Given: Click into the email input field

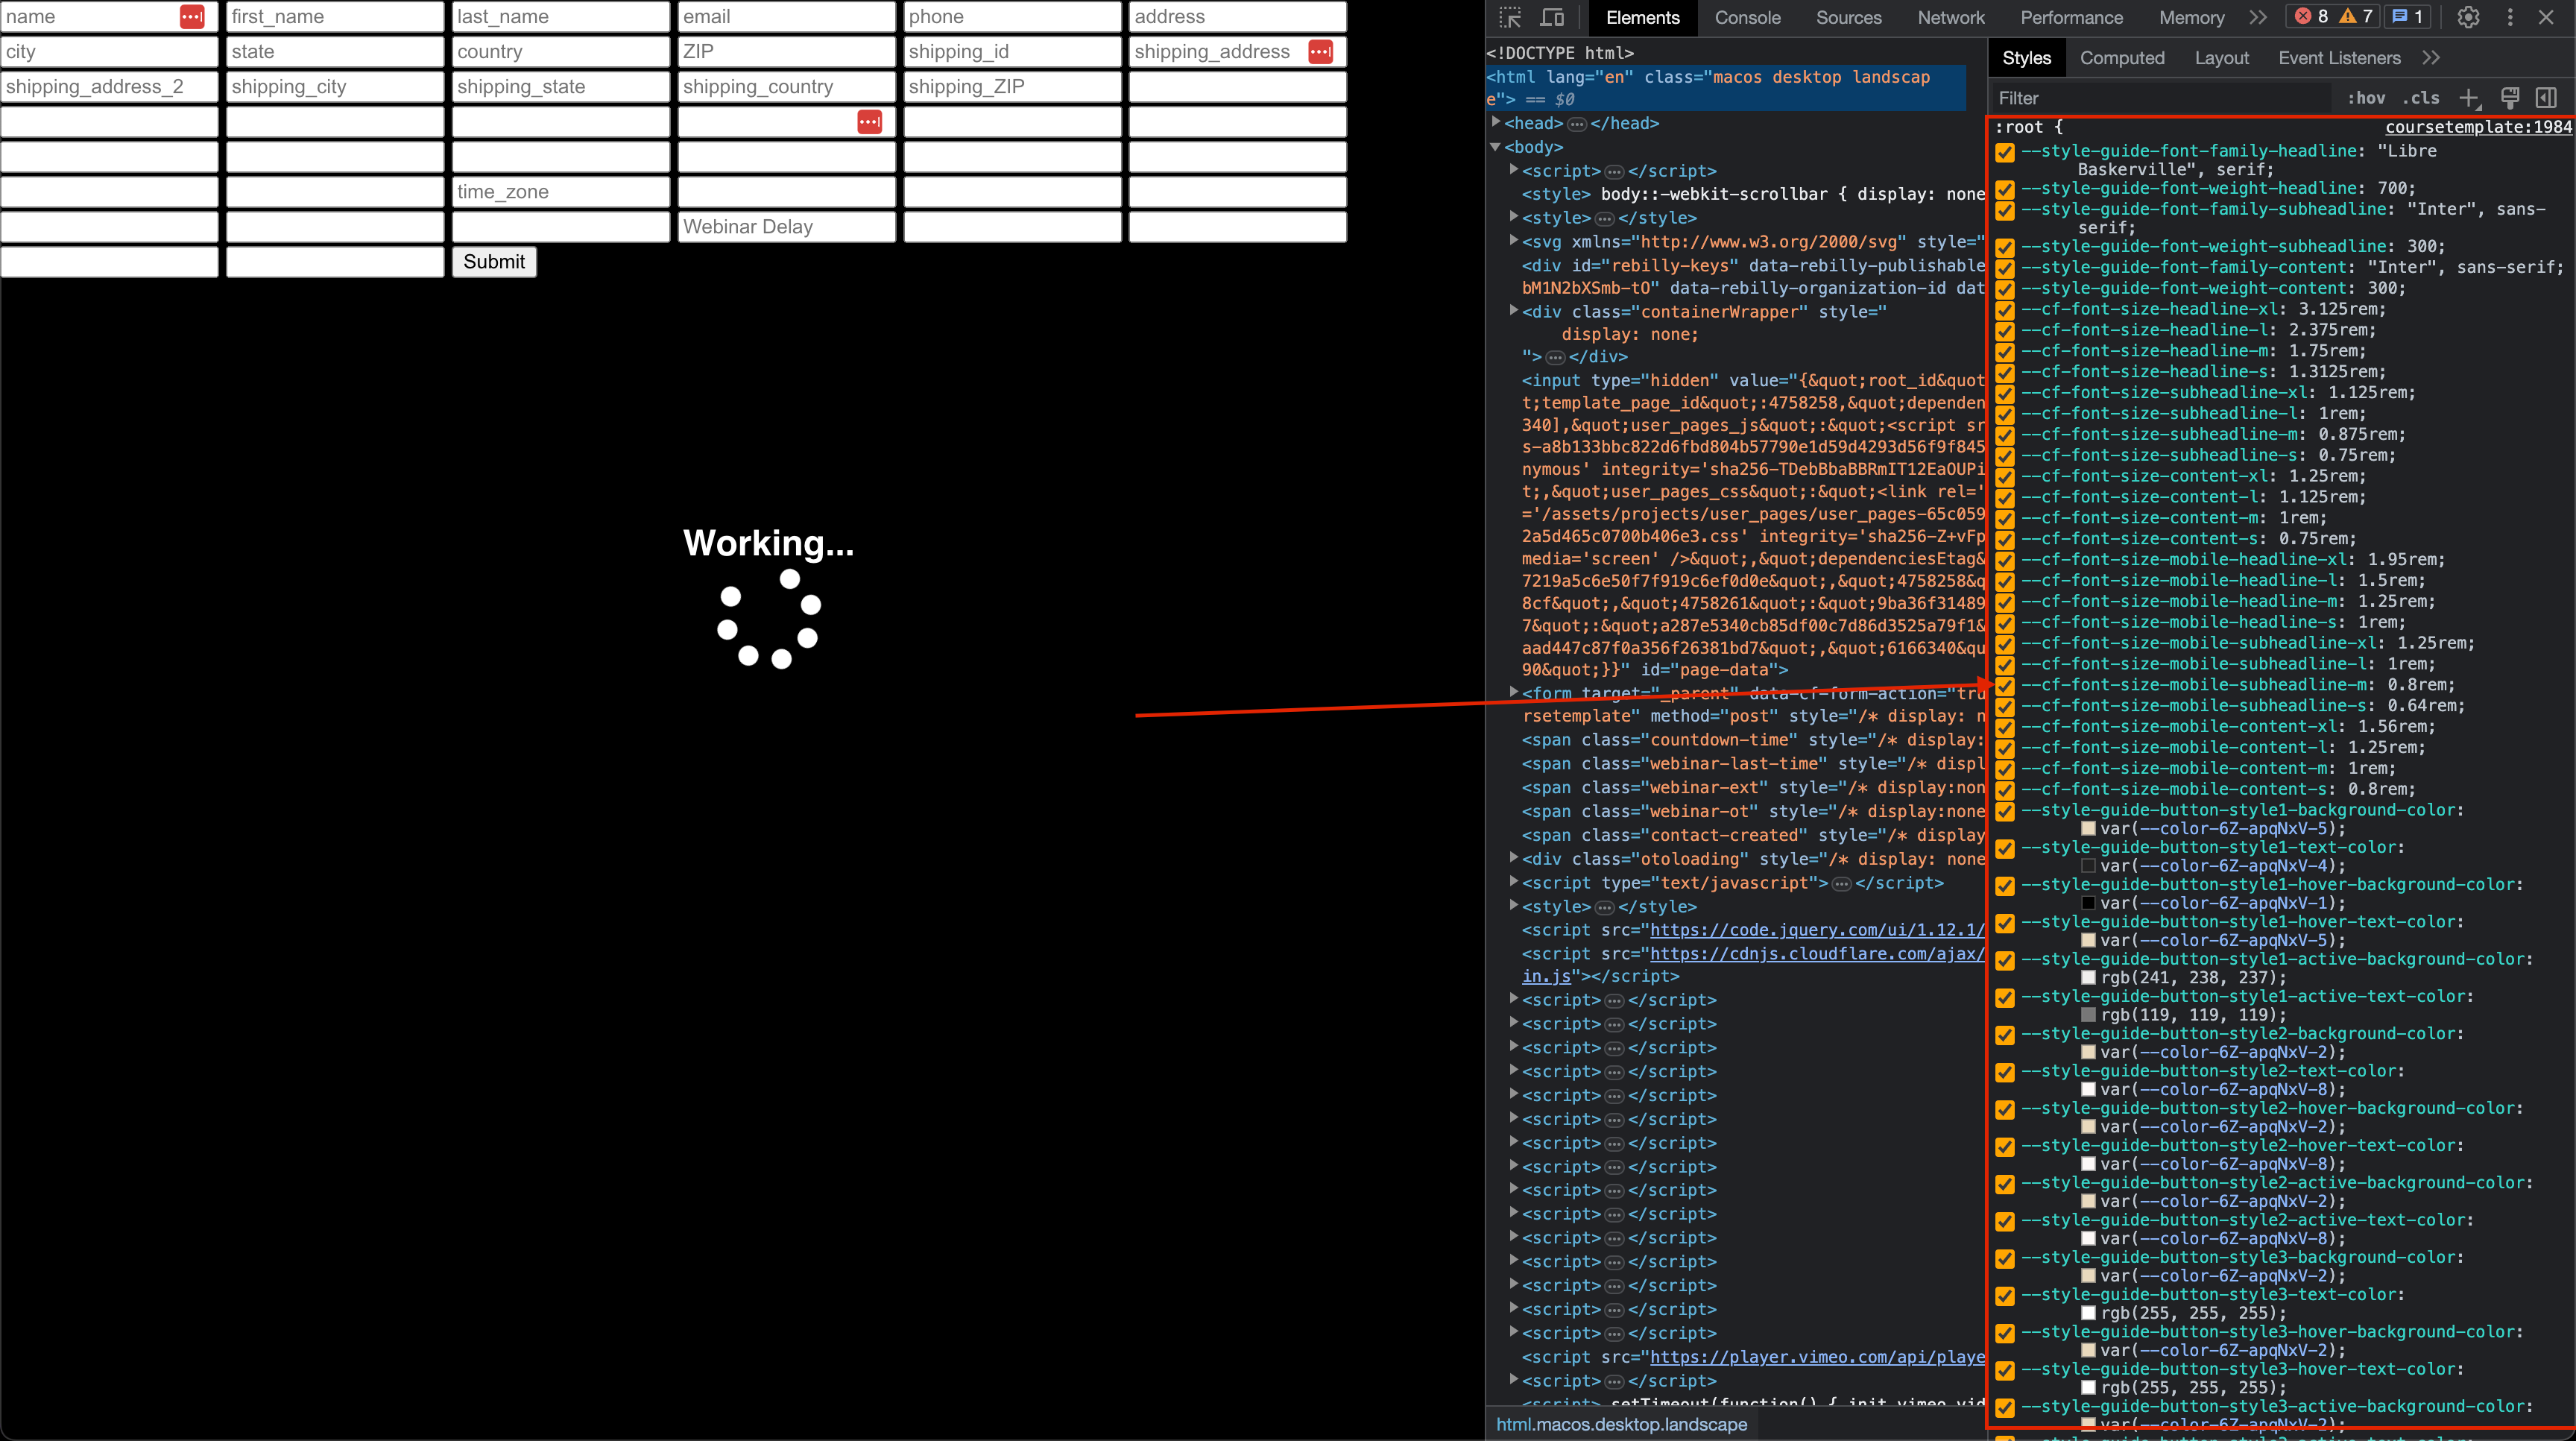Looking at the screenshot, I should pos(786,16).
